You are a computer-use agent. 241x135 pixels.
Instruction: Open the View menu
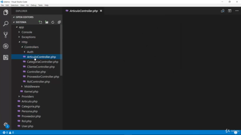pyautogui.click(x=22, y=5)
